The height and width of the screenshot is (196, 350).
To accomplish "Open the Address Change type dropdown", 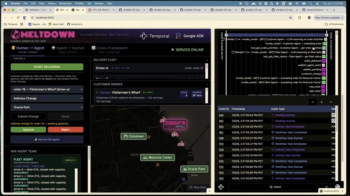I will click(47, 98).
